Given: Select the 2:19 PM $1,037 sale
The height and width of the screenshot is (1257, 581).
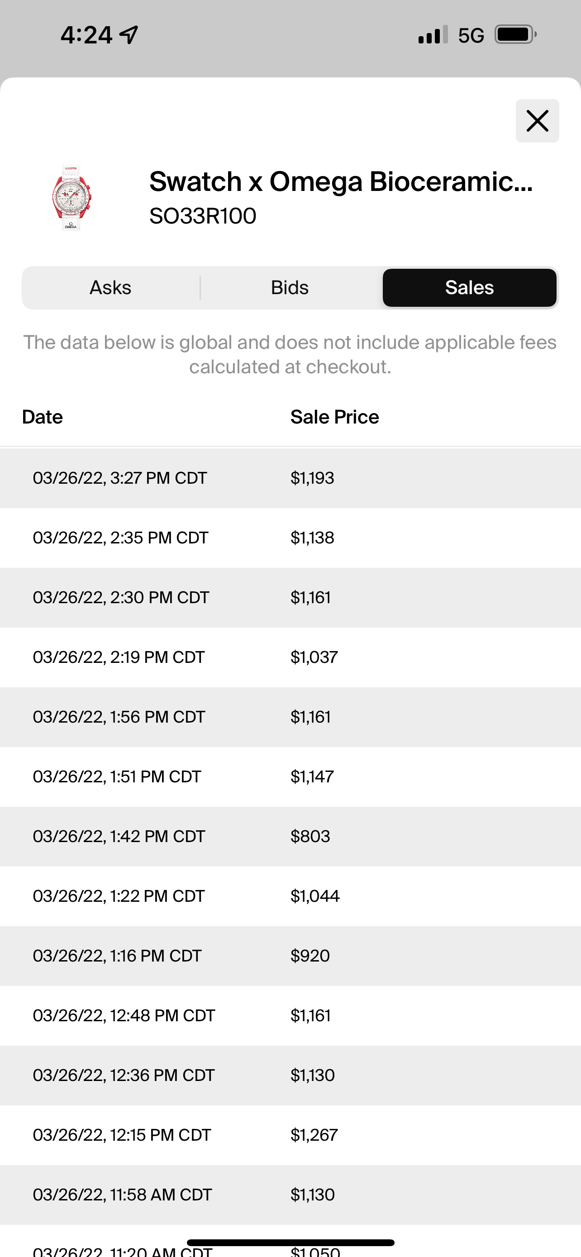Looking at the screenshot, I should (x=290, y=657).
